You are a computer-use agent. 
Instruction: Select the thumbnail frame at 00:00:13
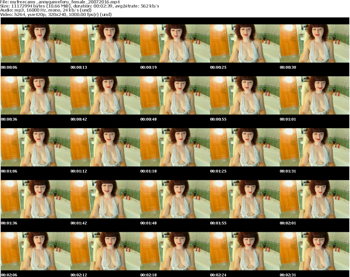[x=105, y=43]
